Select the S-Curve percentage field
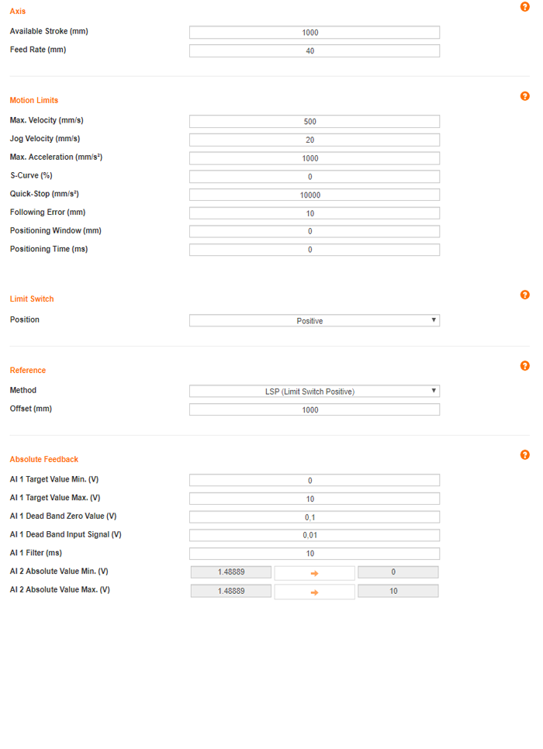Image resolution: width=543 pixels, height=749 pixels. tap(314, 177)
